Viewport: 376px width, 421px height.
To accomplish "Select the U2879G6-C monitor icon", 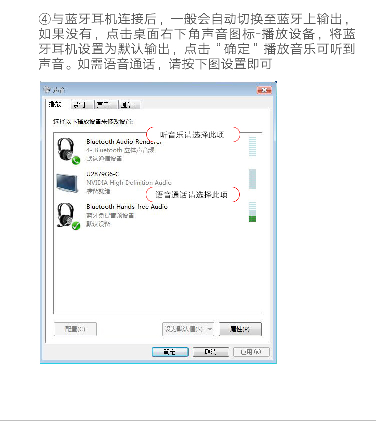I will click(67, 183).
